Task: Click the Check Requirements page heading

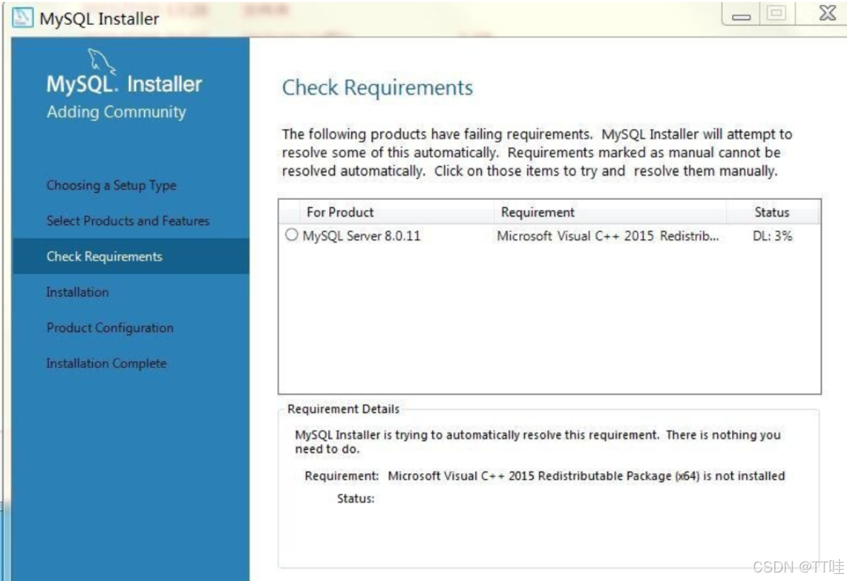Action: pos(377,87)
